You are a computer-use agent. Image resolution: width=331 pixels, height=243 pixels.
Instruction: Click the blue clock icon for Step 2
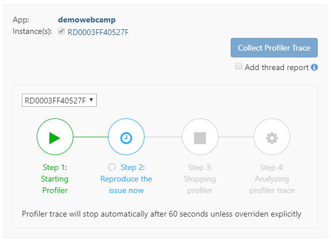pyautogui.click(x=126, y=138)
